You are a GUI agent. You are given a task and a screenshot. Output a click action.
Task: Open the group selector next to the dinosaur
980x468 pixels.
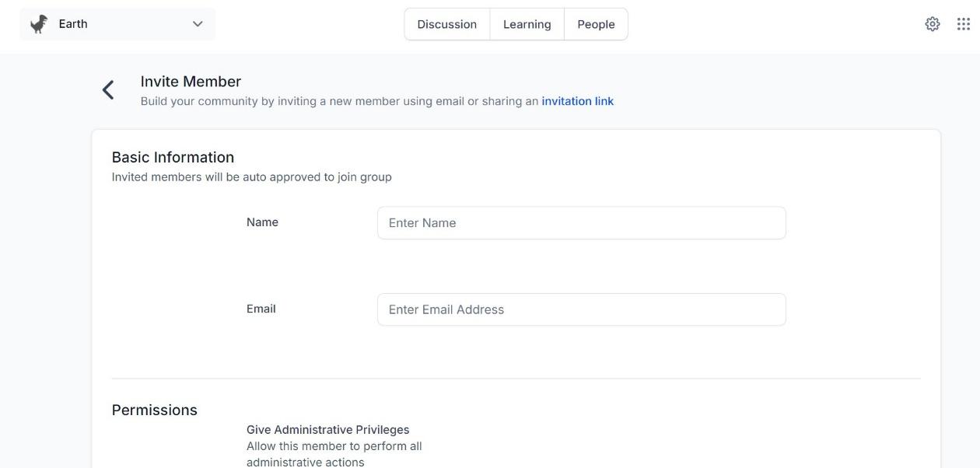(198, 23)
